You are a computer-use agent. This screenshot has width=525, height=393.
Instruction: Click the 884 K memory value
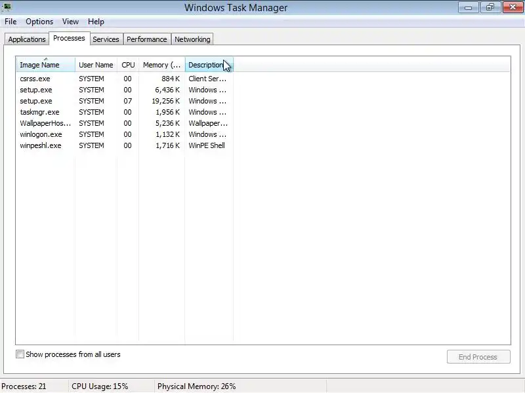[x=171, y=79]
